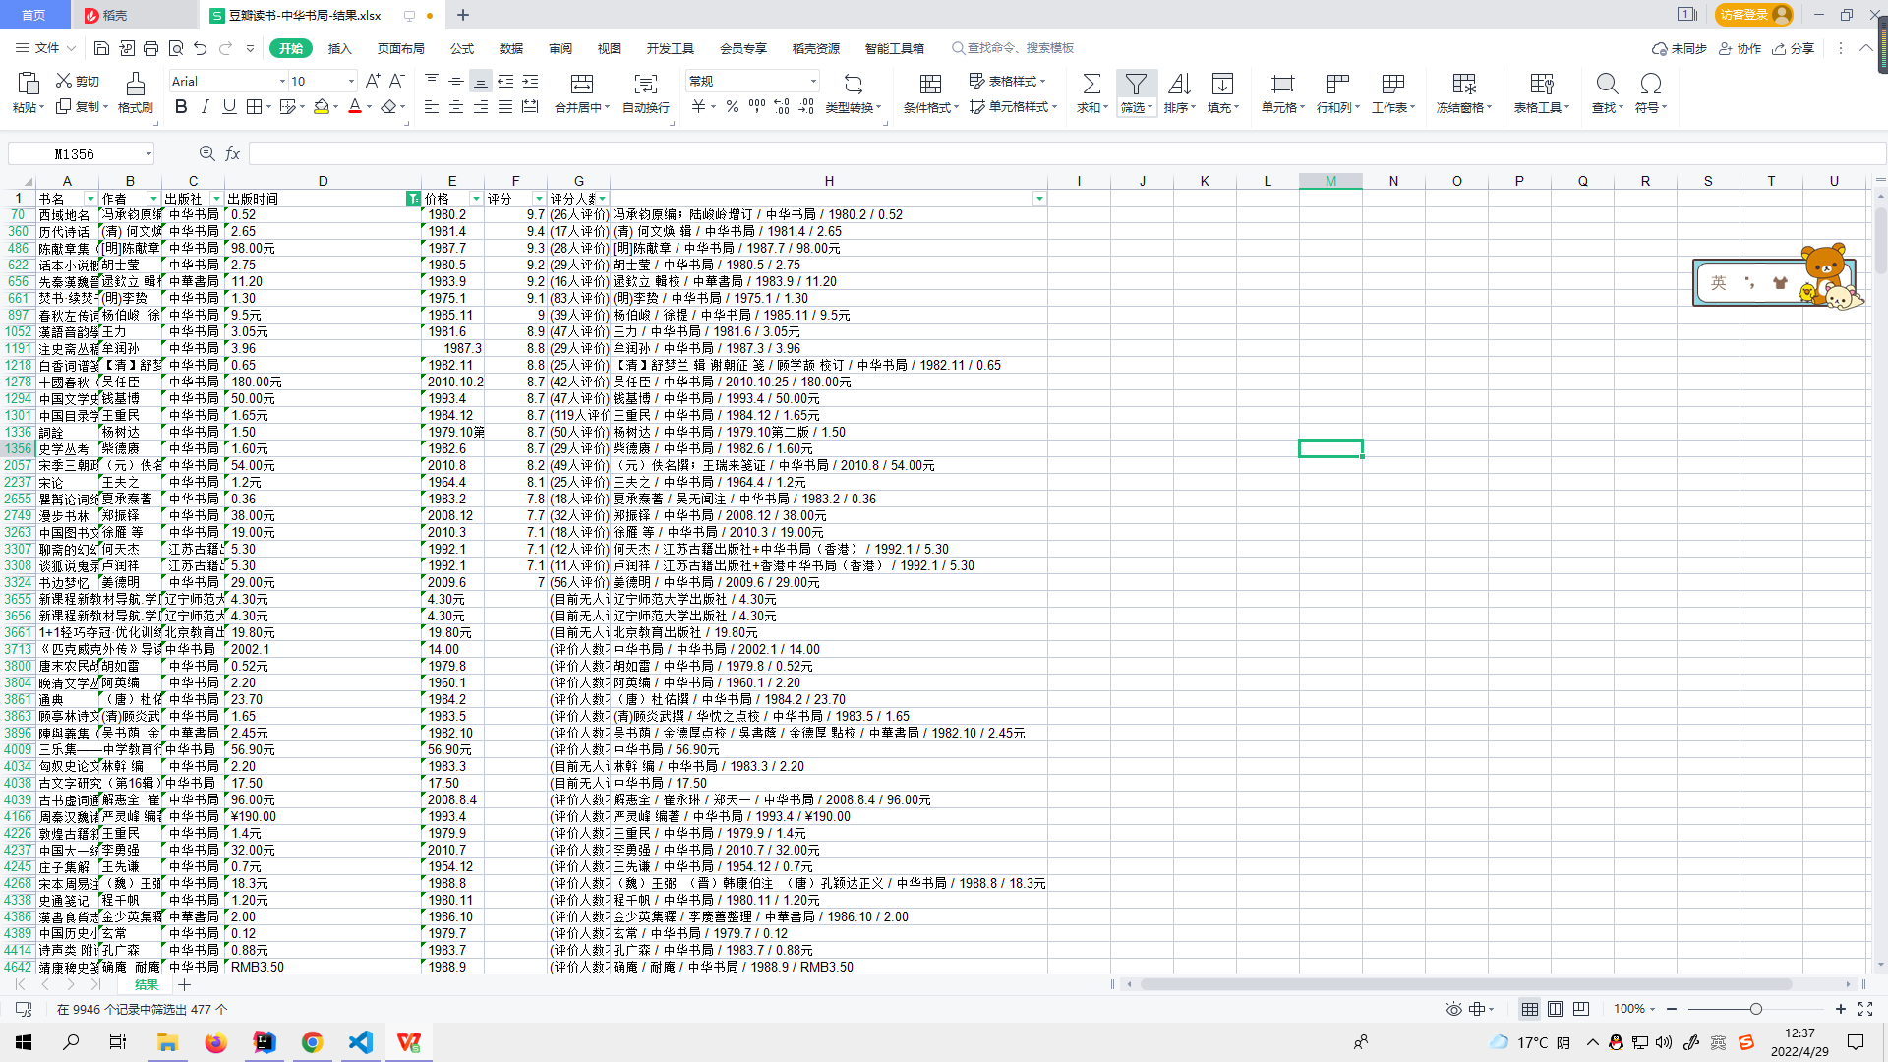Click the Auto Wrap (自动换行) icon

point(645,85)
